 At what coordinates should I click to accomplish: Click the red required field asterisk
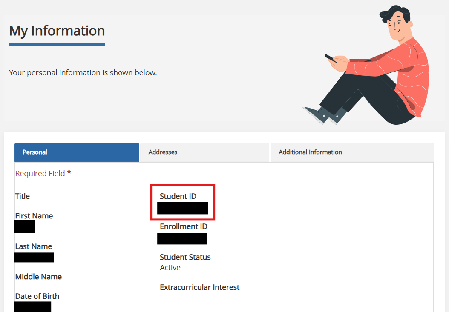69,172
